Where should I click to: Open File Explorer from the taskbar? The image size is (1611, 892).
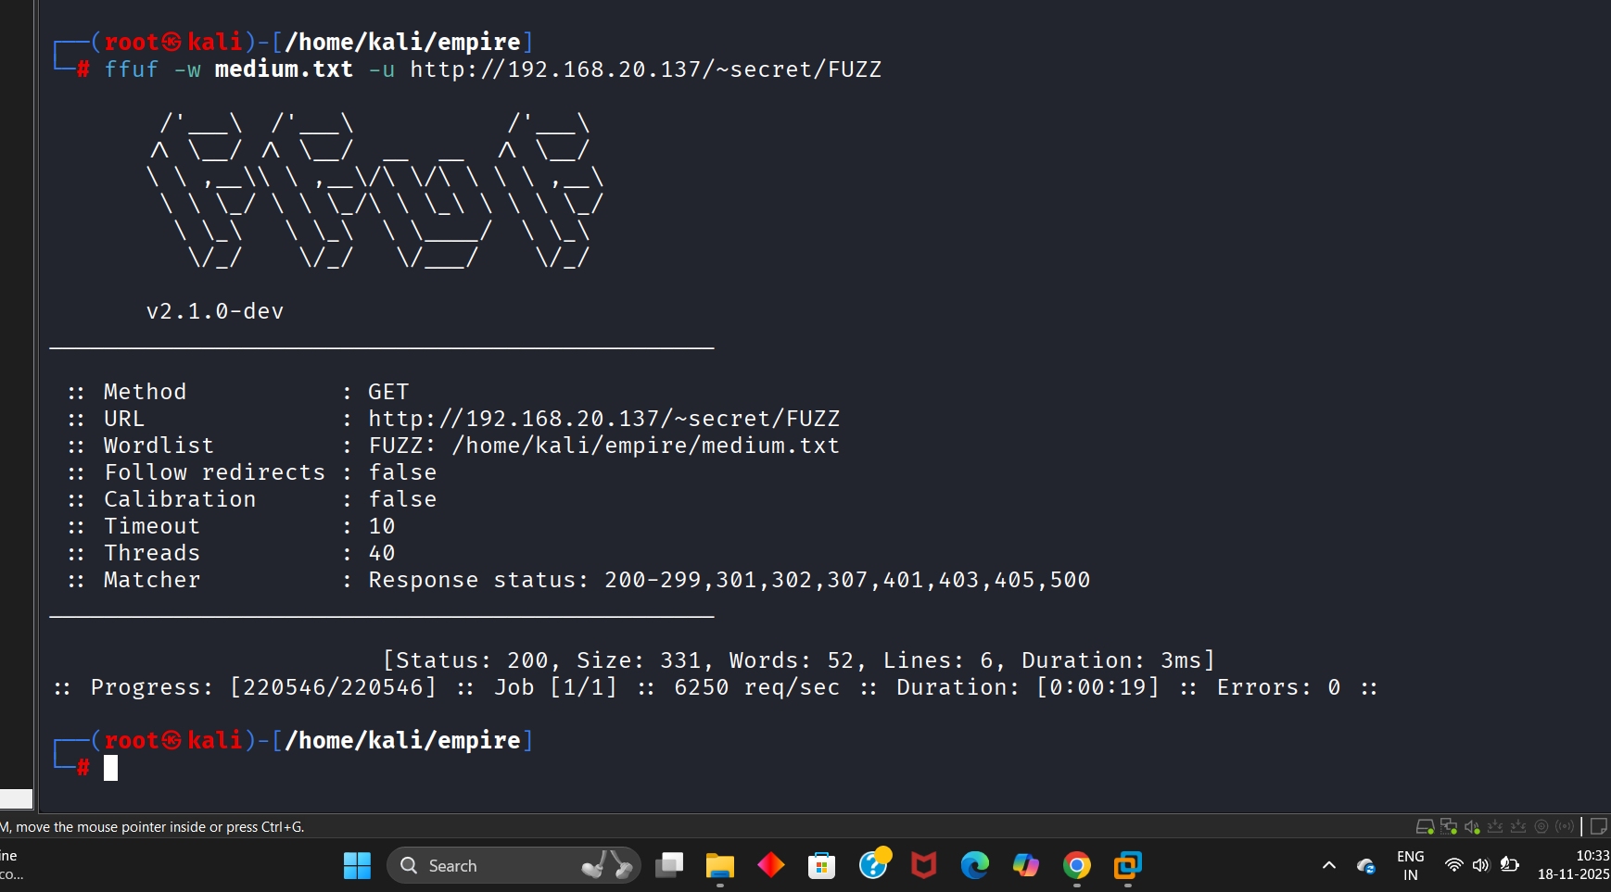click(x=719, y=865)
